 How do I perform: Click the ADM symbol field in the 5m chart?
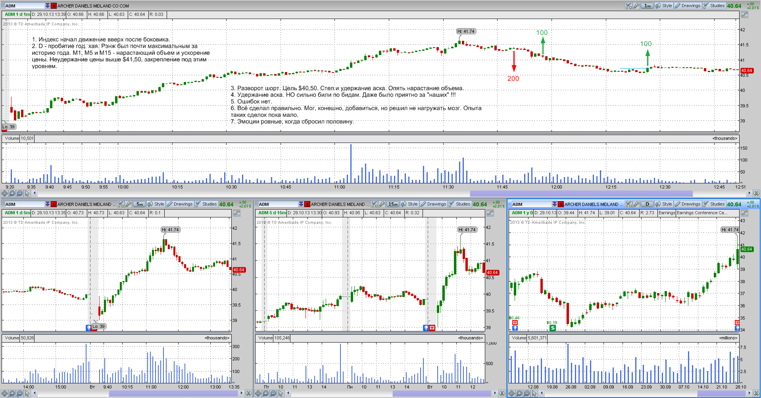tap(25, 204)
